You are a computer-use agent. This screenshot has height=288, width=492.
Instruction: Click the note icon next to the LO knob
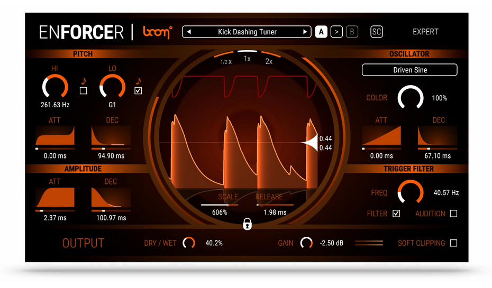point(138,81)
